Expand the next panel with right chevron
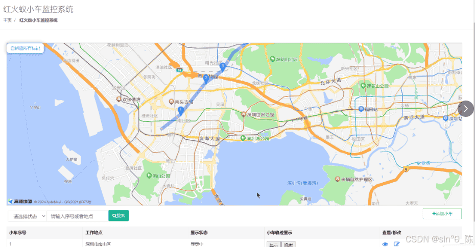Viewport: 475px width, 247px height. tap(465, 109)
